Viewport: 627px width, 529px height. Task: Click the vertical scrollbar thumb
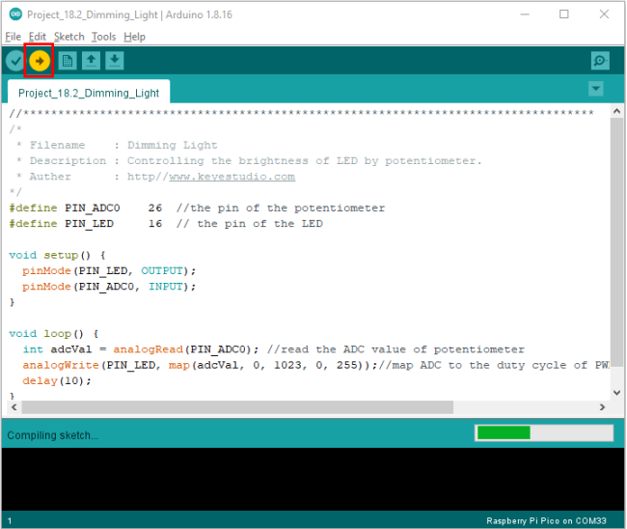616,242
